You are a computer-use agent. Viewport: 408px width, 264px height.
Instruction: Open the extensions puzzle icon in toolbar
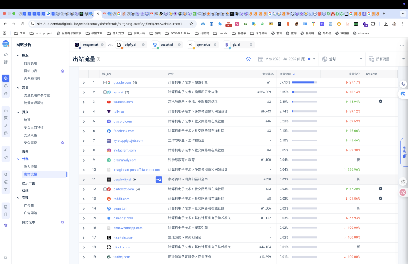pyautogui.click(x=373, y=24)
